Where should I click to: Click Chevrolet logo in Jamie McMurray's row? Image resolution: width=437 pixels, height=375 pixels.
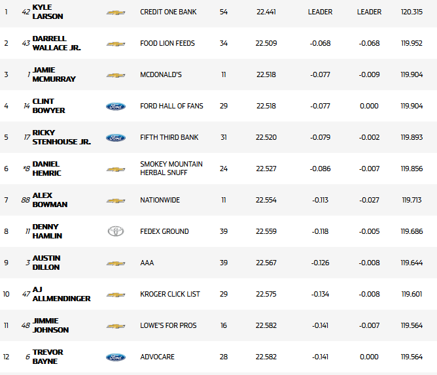pyautogui.click(x=115, y=75)
